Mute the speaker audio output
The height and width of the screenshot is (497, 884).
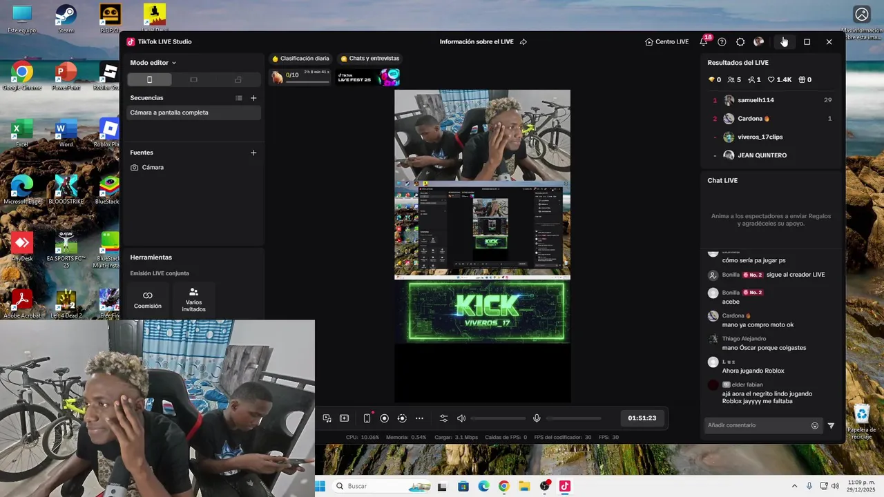point(461,418)
